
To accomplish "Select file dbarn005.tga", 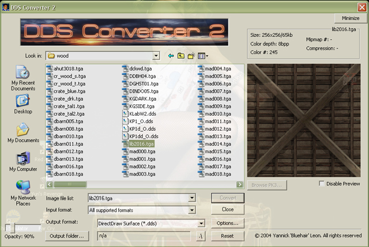I will pyautogui.click(x=65, y=121).
